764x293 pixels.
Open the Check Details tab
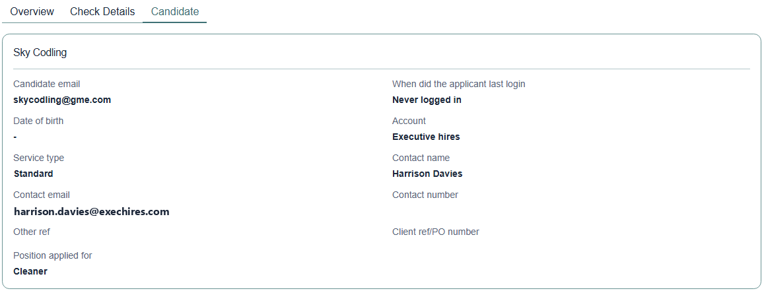(102, 12)
